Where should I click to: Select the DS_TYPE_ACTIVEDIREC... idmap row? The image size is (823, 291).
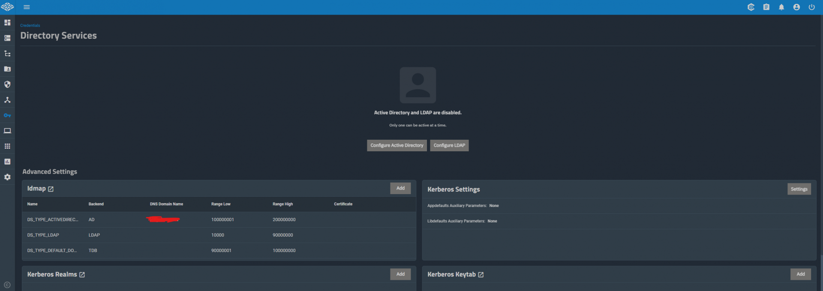click(x=219, y=219)
